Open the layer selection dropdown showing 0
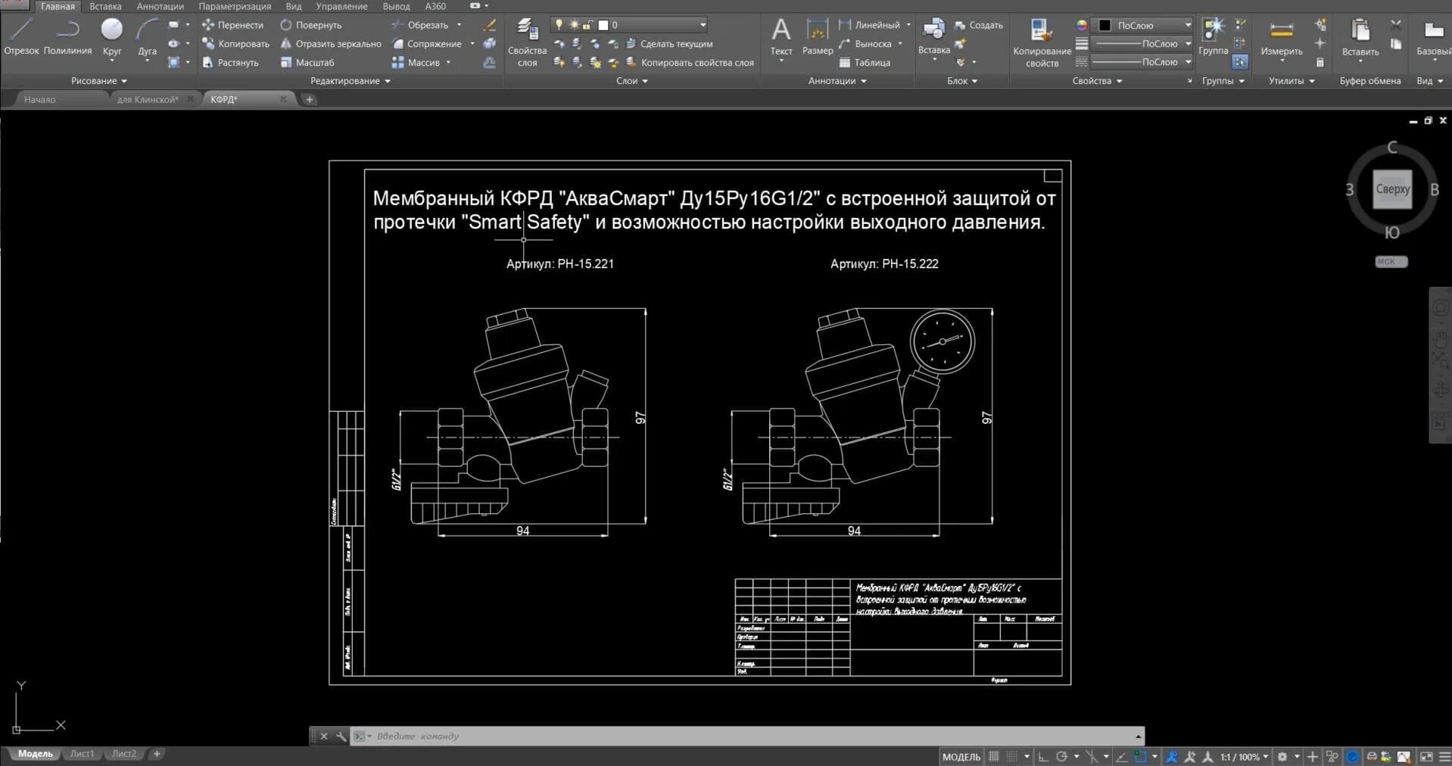The height and width of the screenshot is (766, 1452). (630, 25)
